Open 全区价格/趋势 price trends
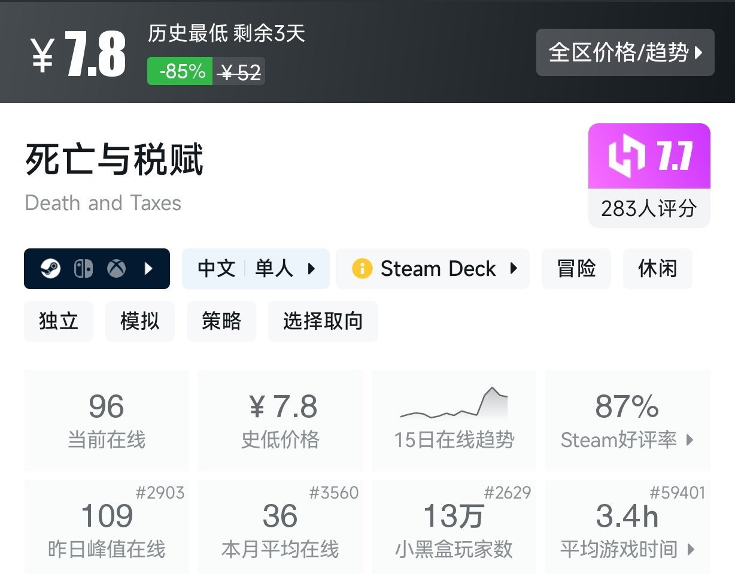Viewport: 735px width, 574px height. (x=625, y=53)
